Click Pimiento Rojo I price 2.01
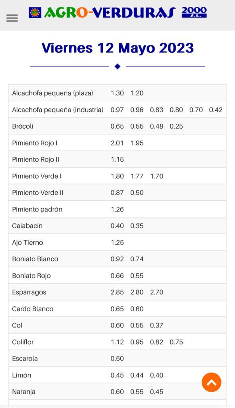 pos(117,143)
